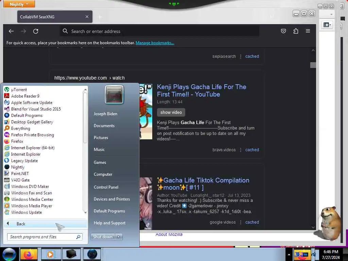
Task: Open Gacha Life Tiktok Compilation result
Action: click(x=203, y=184)
